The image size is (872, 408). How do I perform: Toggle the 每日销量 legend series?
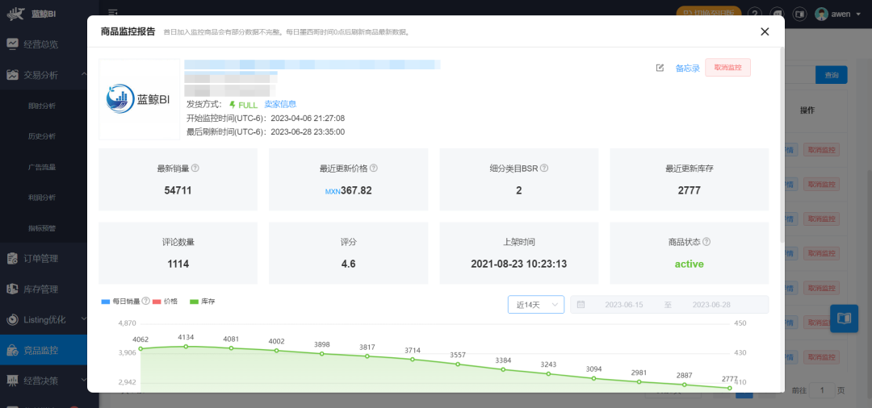tap(120, 302)
